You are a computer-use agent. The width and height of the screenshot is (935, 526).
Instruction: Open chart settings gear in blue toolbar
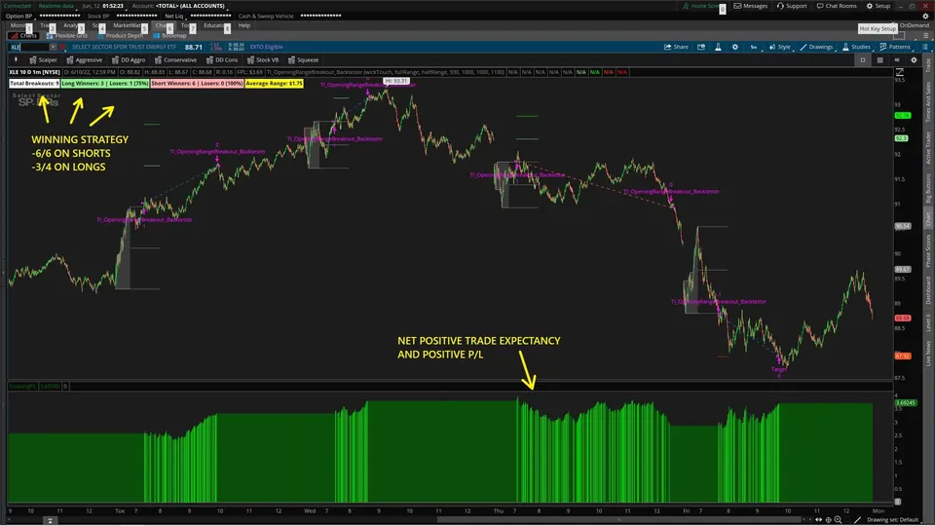pyautogui.click(x=734, y=47)
